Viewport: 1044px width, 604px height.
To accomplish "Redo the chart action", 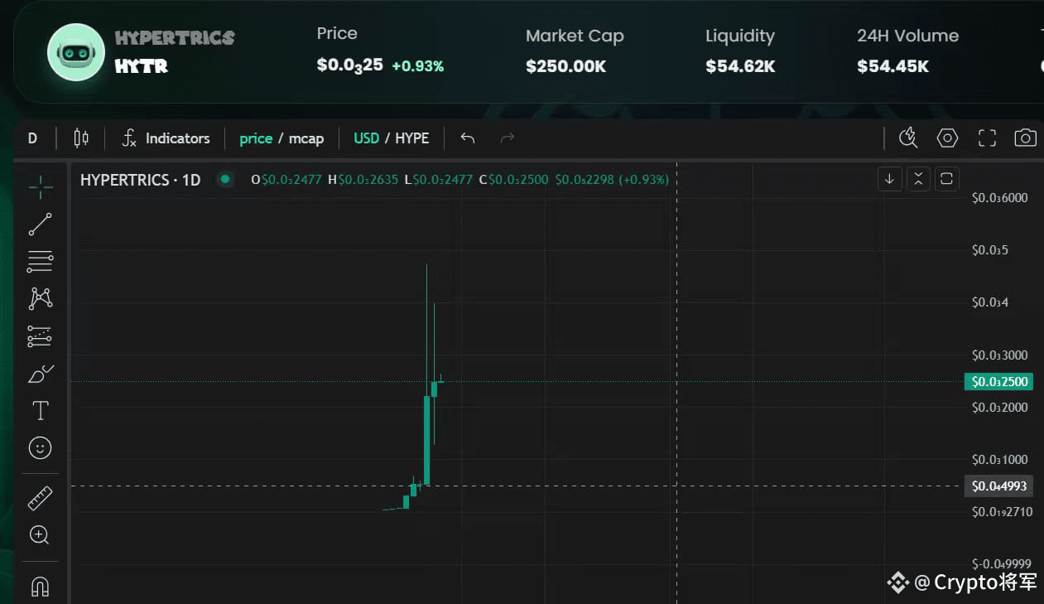I will (x=508, y=138).
